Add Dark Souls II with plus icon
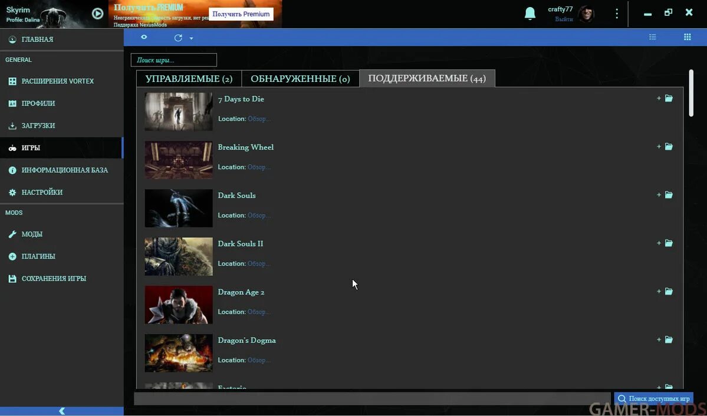The image size is (707, 416). [659, 243]
